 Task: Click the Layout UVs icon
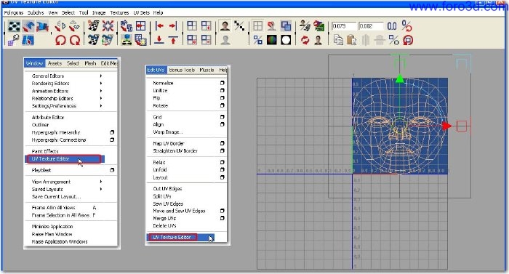[x=127, y=26]
